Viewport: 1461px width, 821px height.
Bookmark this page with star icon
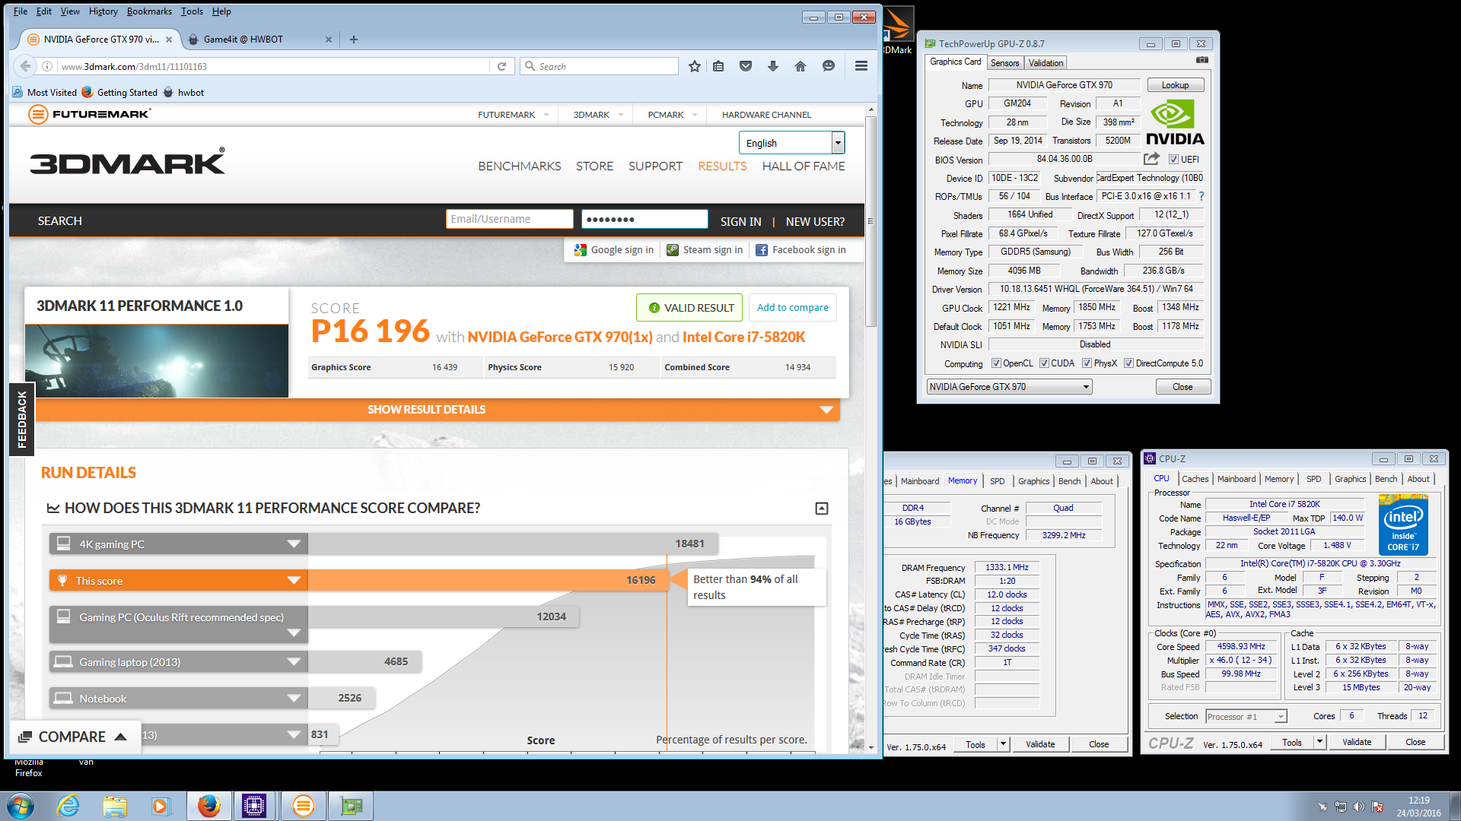694,66
